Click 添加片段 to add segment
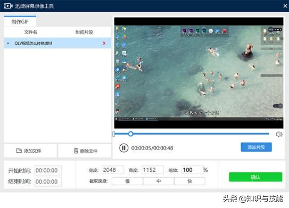The image size is (289, 208). point(256,147)
